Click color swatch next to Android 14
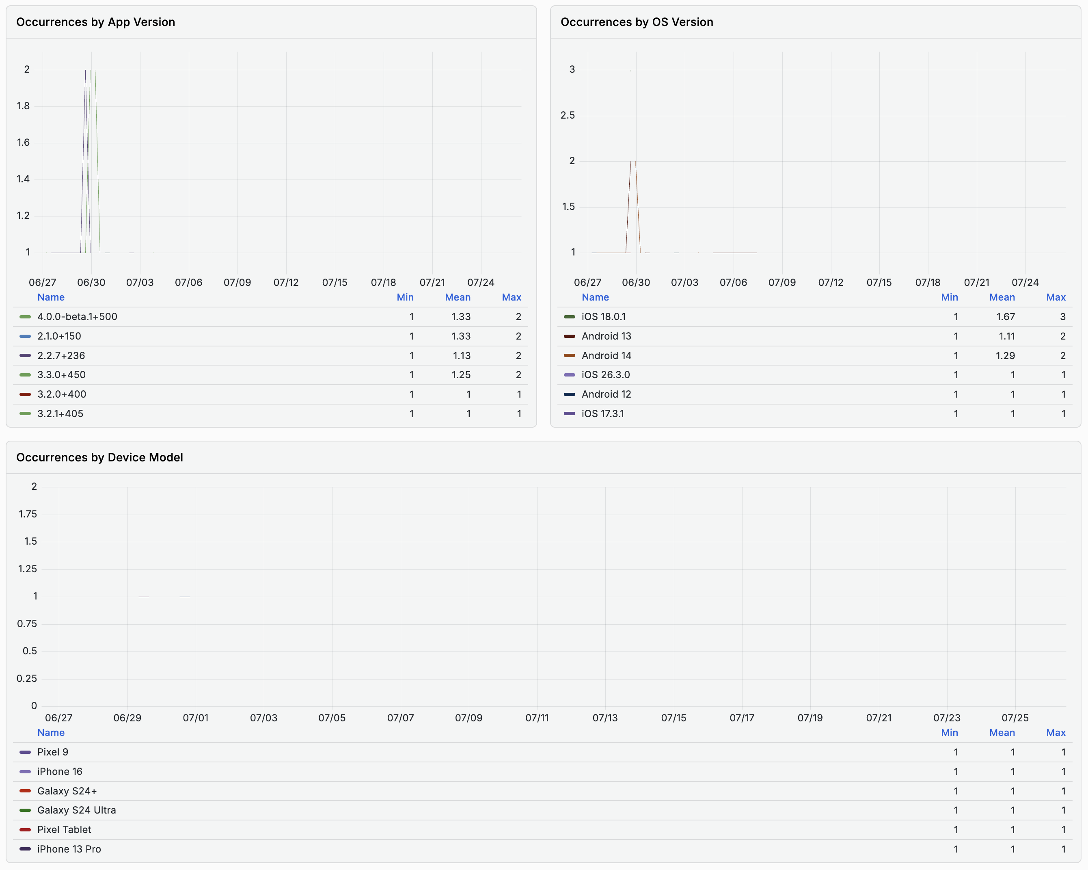This screenshot has height=870, width=1088. 569,355
